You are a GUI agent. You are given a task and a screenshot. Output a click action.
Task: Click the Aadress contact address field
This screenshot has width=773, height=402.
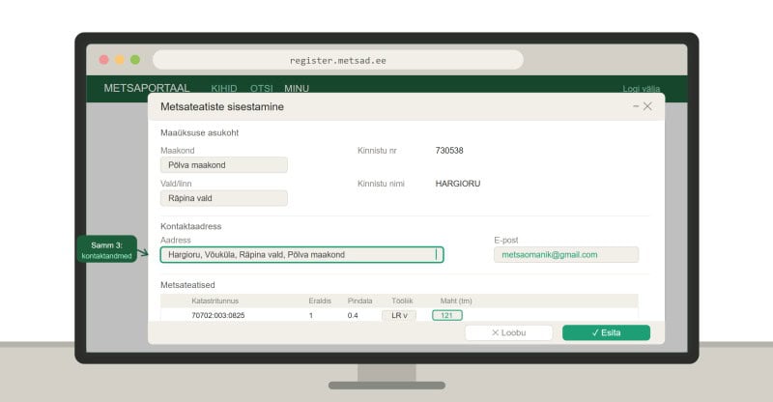tap(301, 255)
